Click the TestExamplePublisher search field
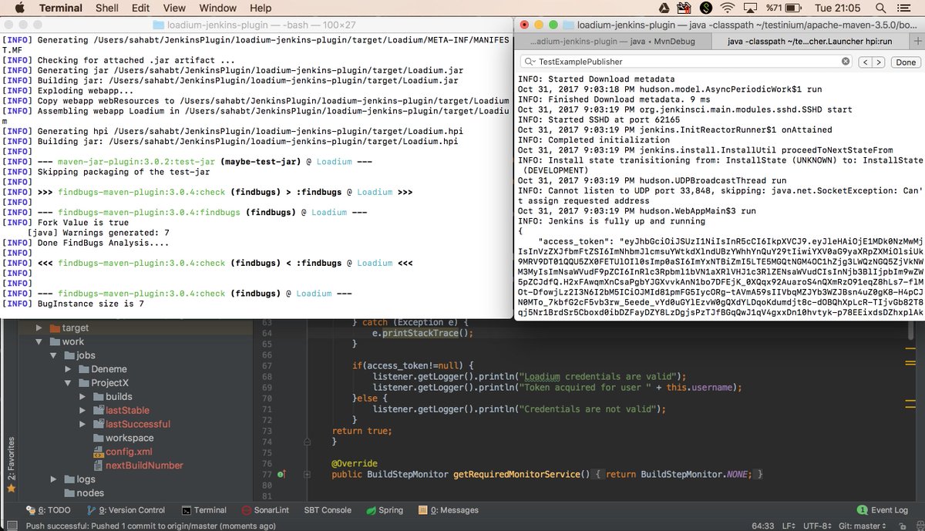 (686, 62)
